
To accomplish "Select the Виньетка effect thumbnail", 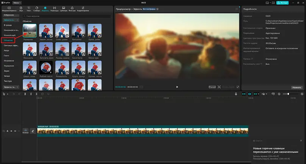I will click(78, 31).
